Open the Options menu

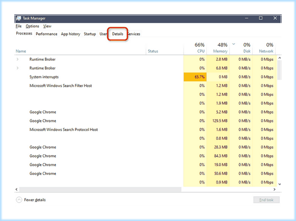click(32, 26)
